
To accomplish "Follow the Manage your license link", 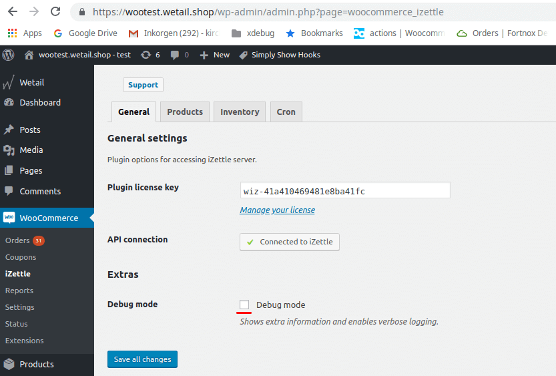I will tap(277, 210).
